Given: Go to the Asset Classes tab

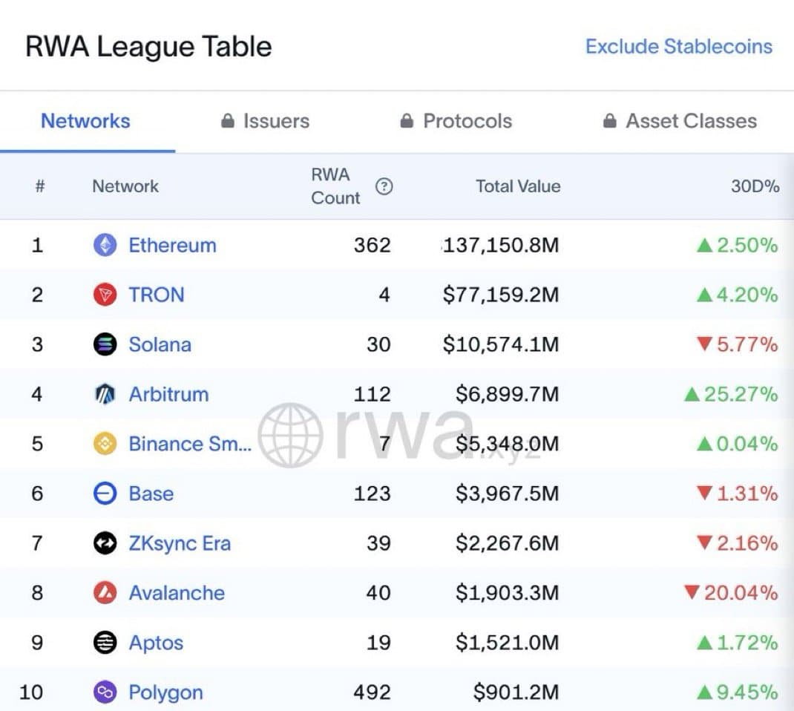Looking at the screenshot, I should [680, 121].
